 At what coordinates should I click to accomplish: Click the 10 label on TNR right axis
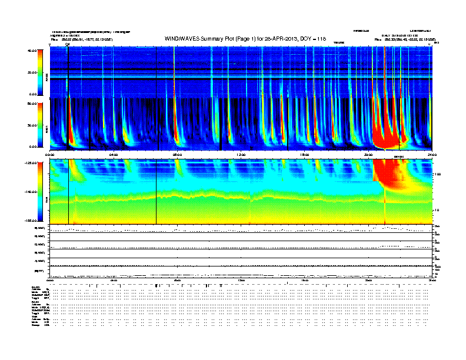437,211
